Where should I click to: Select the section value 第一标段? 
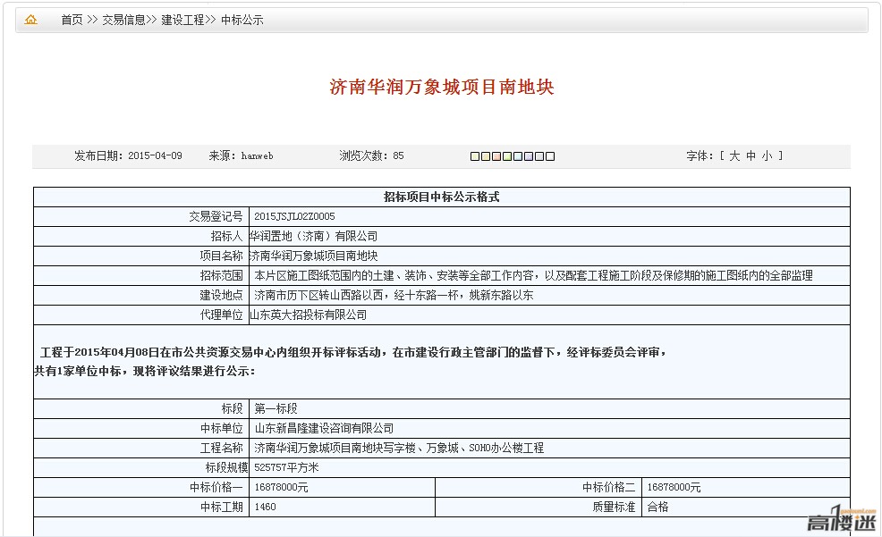276,408
